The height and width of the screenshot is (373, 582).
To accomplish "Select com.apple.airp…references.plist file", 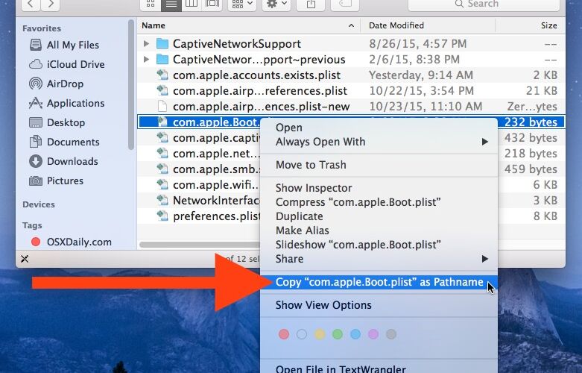I will 260,91.
